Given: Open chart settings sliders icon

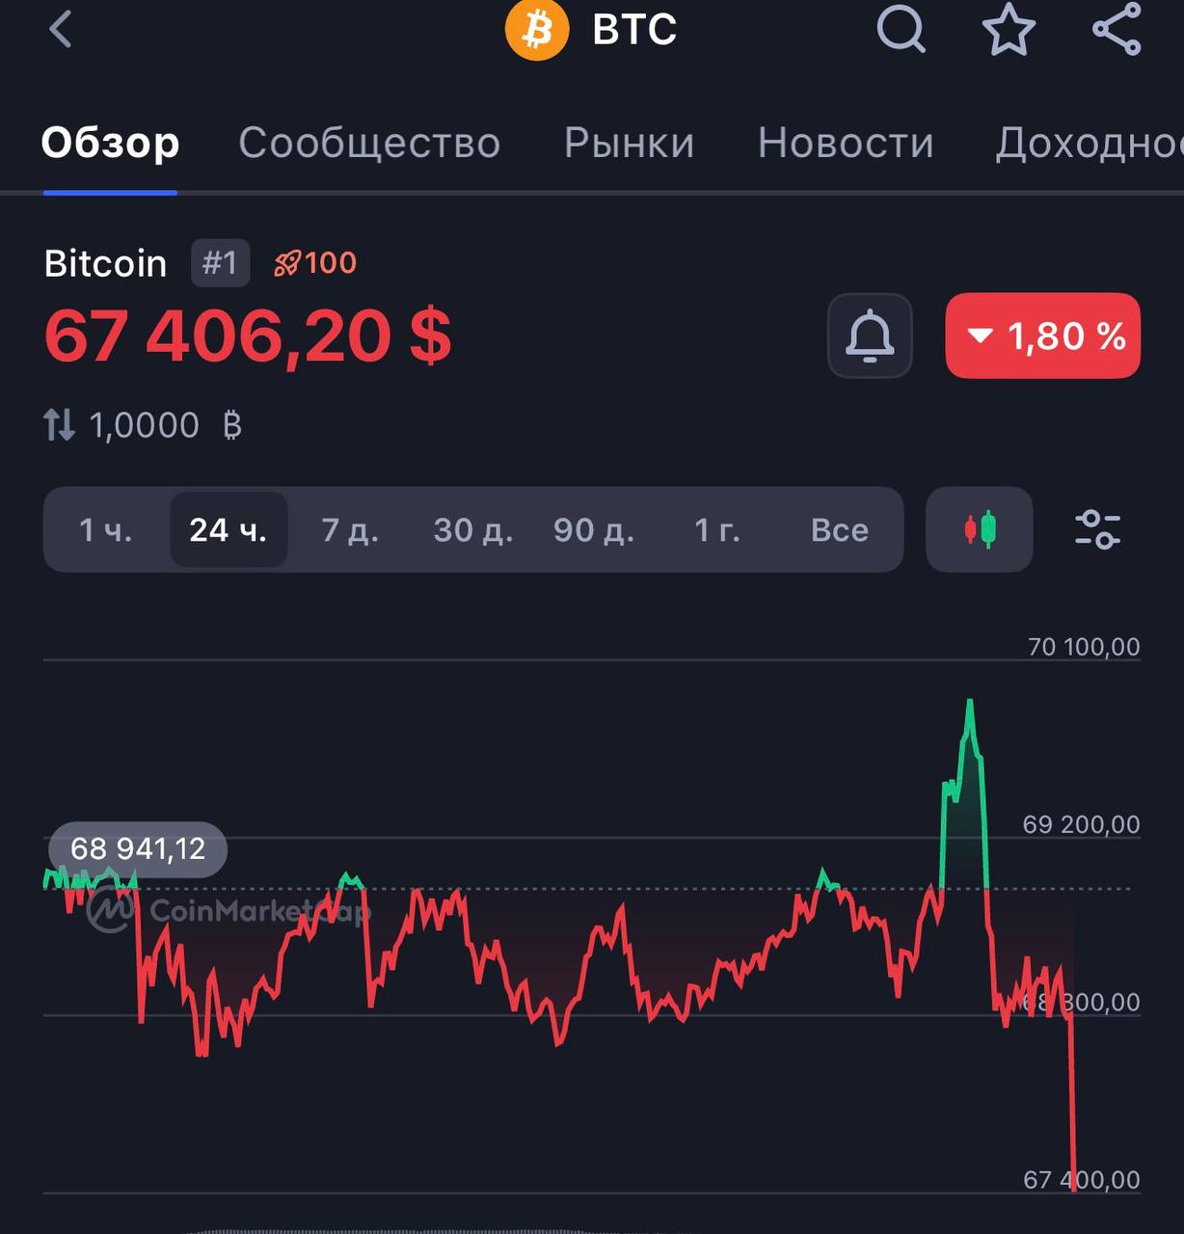Looking at the screenshot, I should (1097, 529).
